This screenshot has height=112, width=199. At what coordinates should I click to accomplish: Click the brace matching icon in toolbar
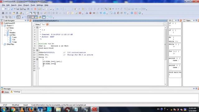coord(144,9)
